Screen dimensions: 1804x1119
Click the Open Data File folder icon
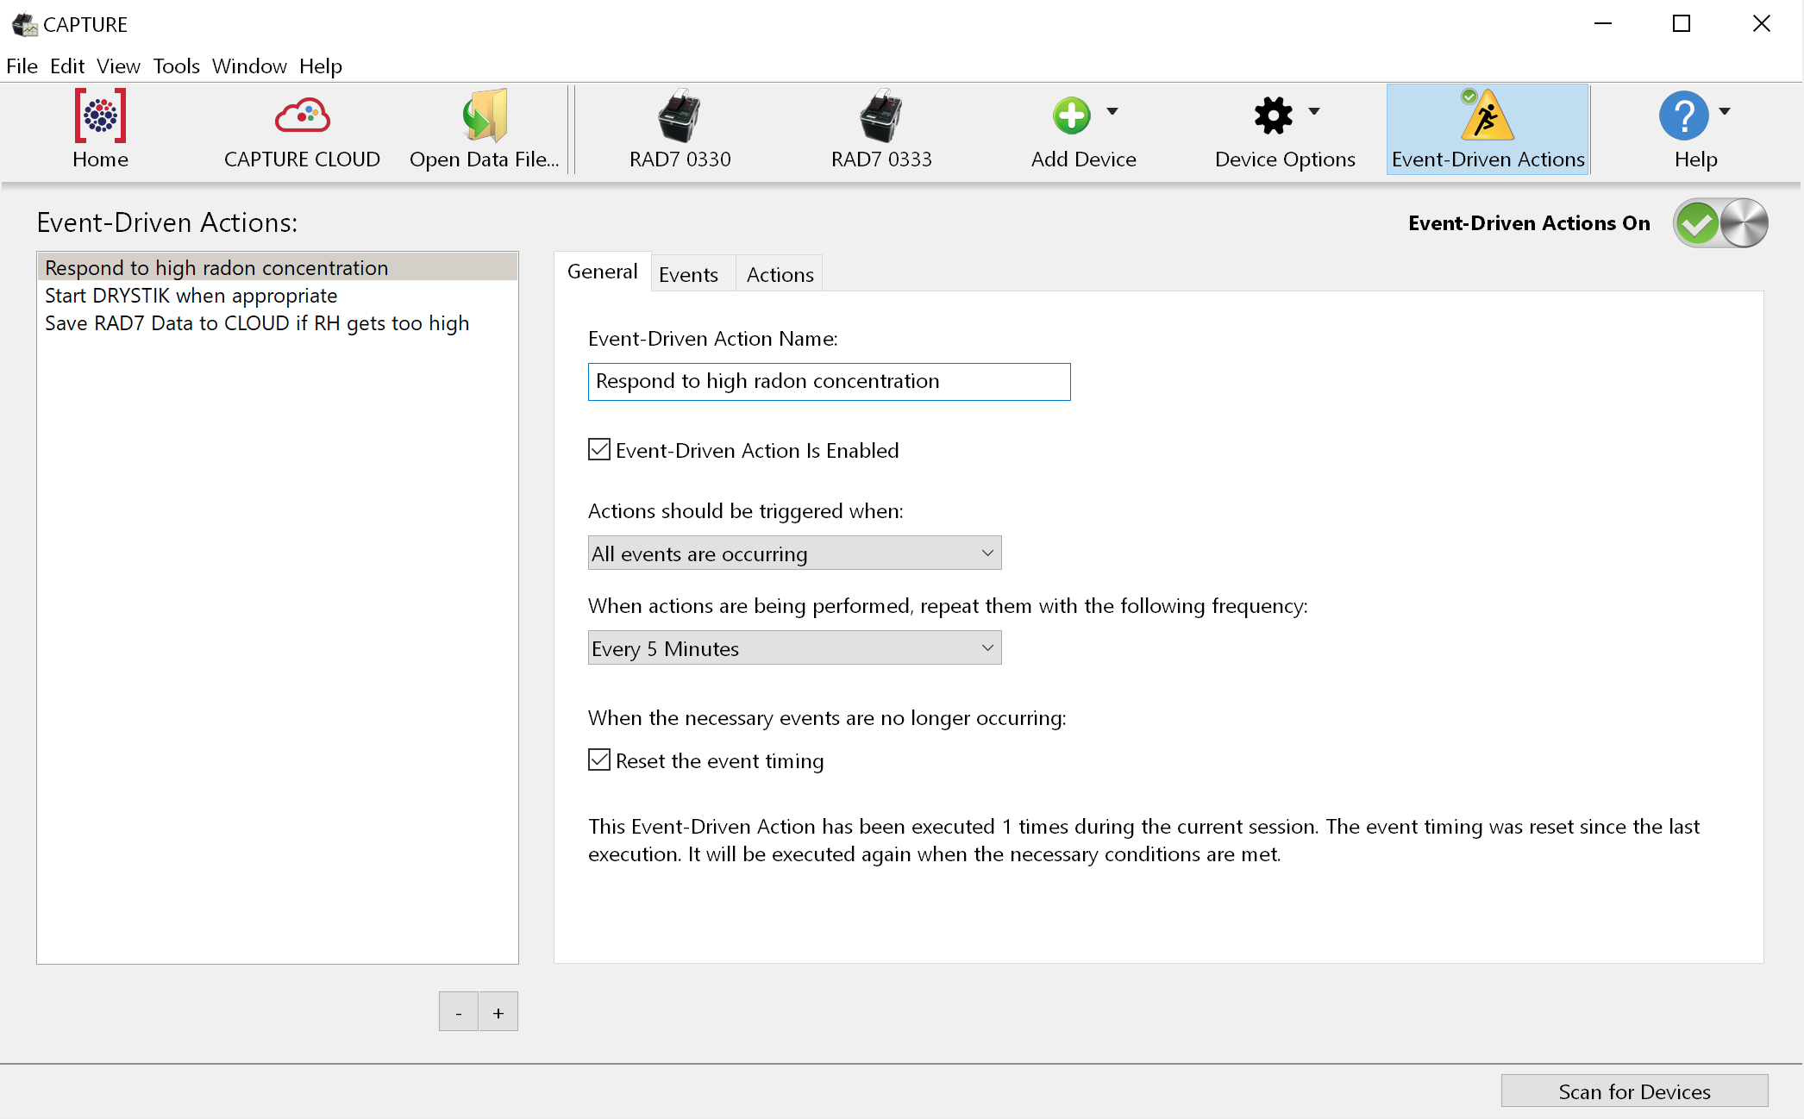pos(485,116)
